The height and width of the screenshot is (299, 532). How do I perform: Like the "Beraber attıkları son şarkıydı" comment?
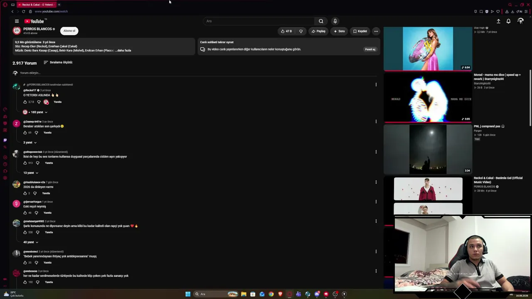(25, 133)
